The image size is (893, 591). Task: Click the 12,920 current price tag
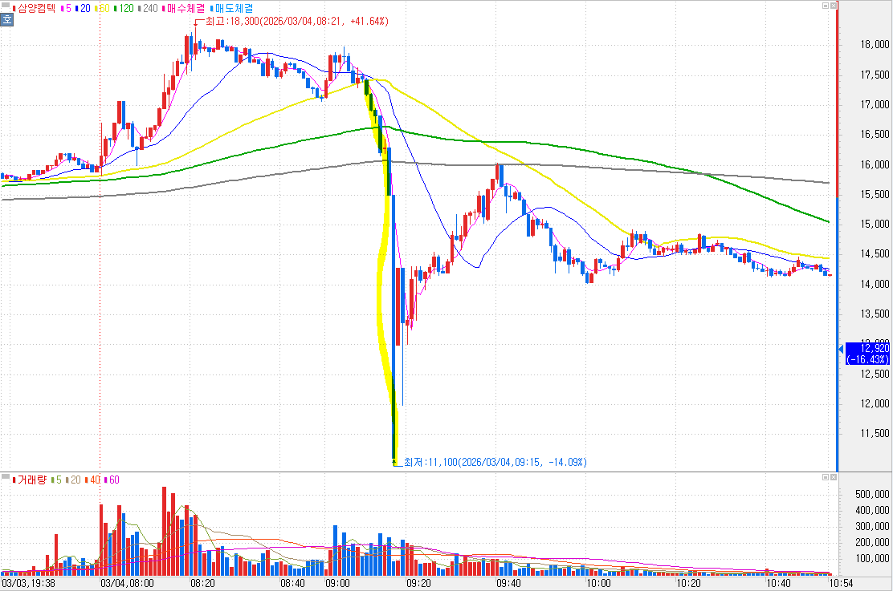866,353
